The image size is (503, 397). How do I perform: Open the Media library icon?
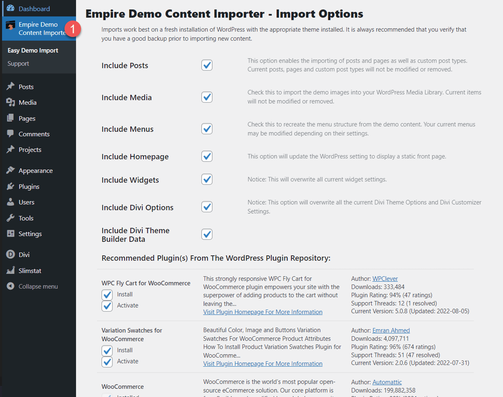pos(10,102)
